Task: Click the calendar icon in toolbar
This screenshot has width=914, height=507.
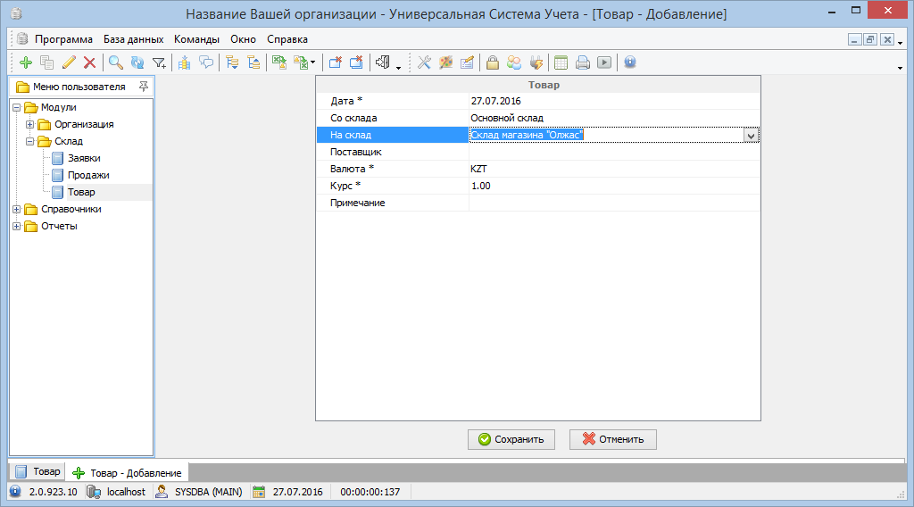Action: (561, 62)
